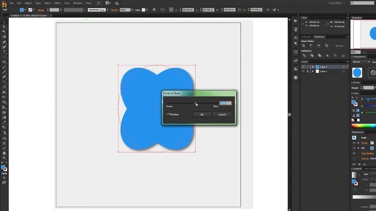Toggle the Preview checkbox in the dialog
The height and width of the screenshot is (211, 376).
tap(168, 114)
